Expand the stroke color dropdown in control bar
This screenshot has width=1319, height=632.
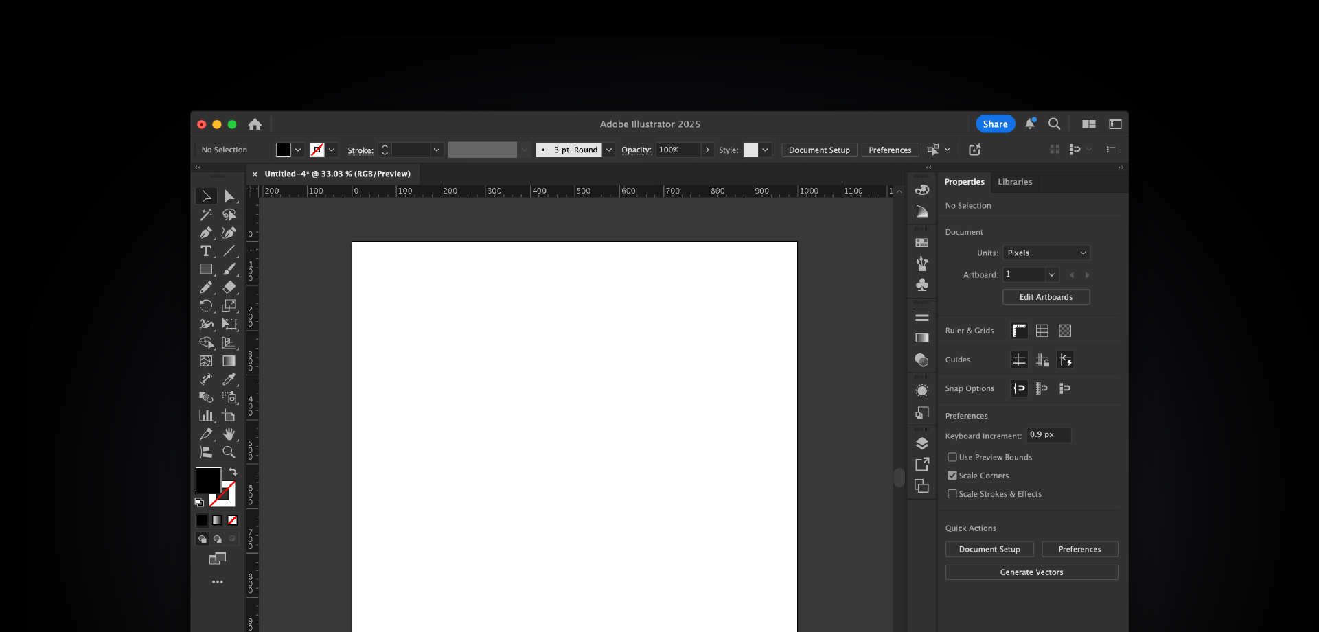pyautogui.click(x=332, y=150)
